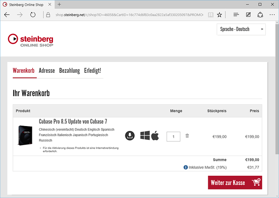Screen dimensions: 279x198
Task: Click the browser forward arrow
Action: 20,15
